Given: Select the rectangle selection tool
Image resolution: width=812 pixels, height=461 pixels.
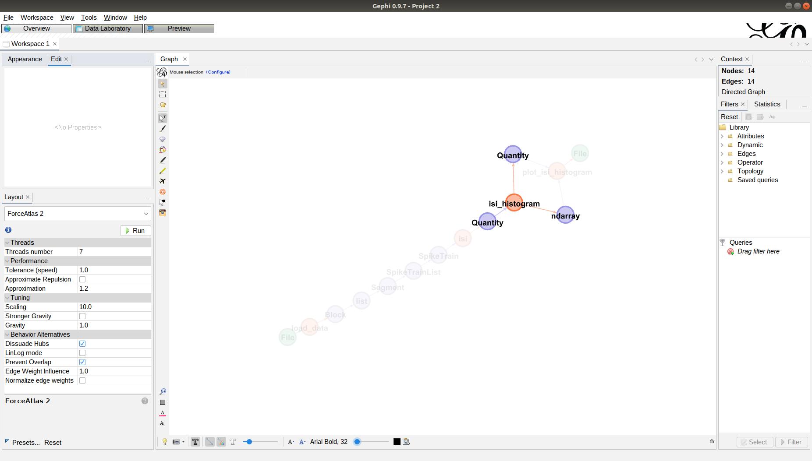Looking at the screenshot, I should click(x=163, y=94).
